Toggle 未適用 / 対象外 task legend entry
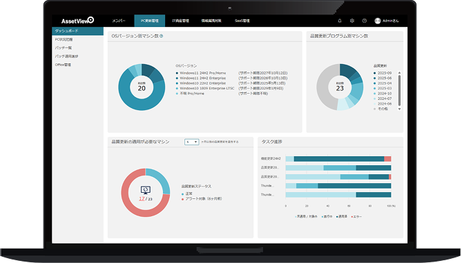This screenshot has height=263, width=462. (x=306, y=217)
